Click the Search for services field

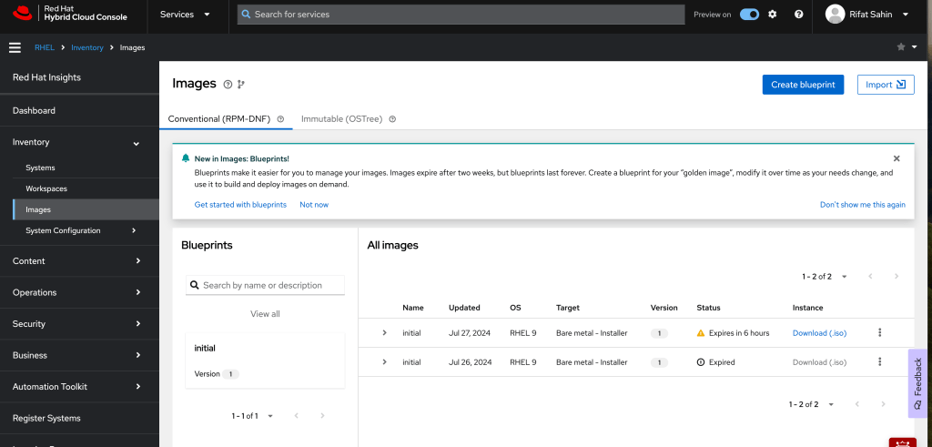(461, 15)
